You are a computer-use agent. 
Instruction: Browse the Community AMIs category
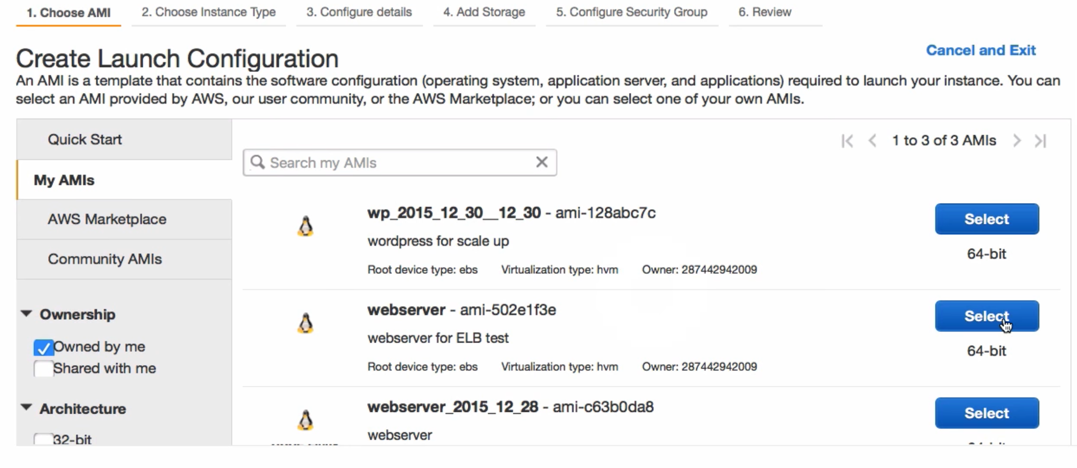pos(124,259)
